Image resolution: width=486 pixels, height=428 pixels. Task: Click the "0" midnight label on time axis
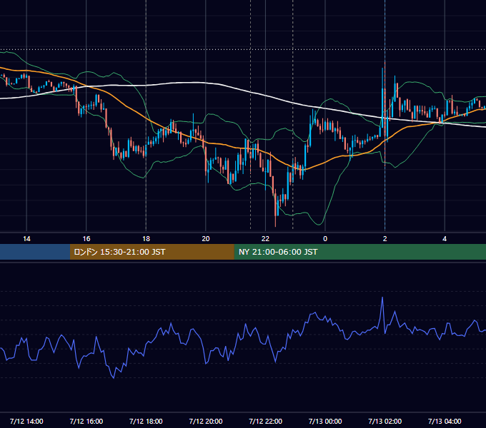pyautogui.click(x=325, y=239)
